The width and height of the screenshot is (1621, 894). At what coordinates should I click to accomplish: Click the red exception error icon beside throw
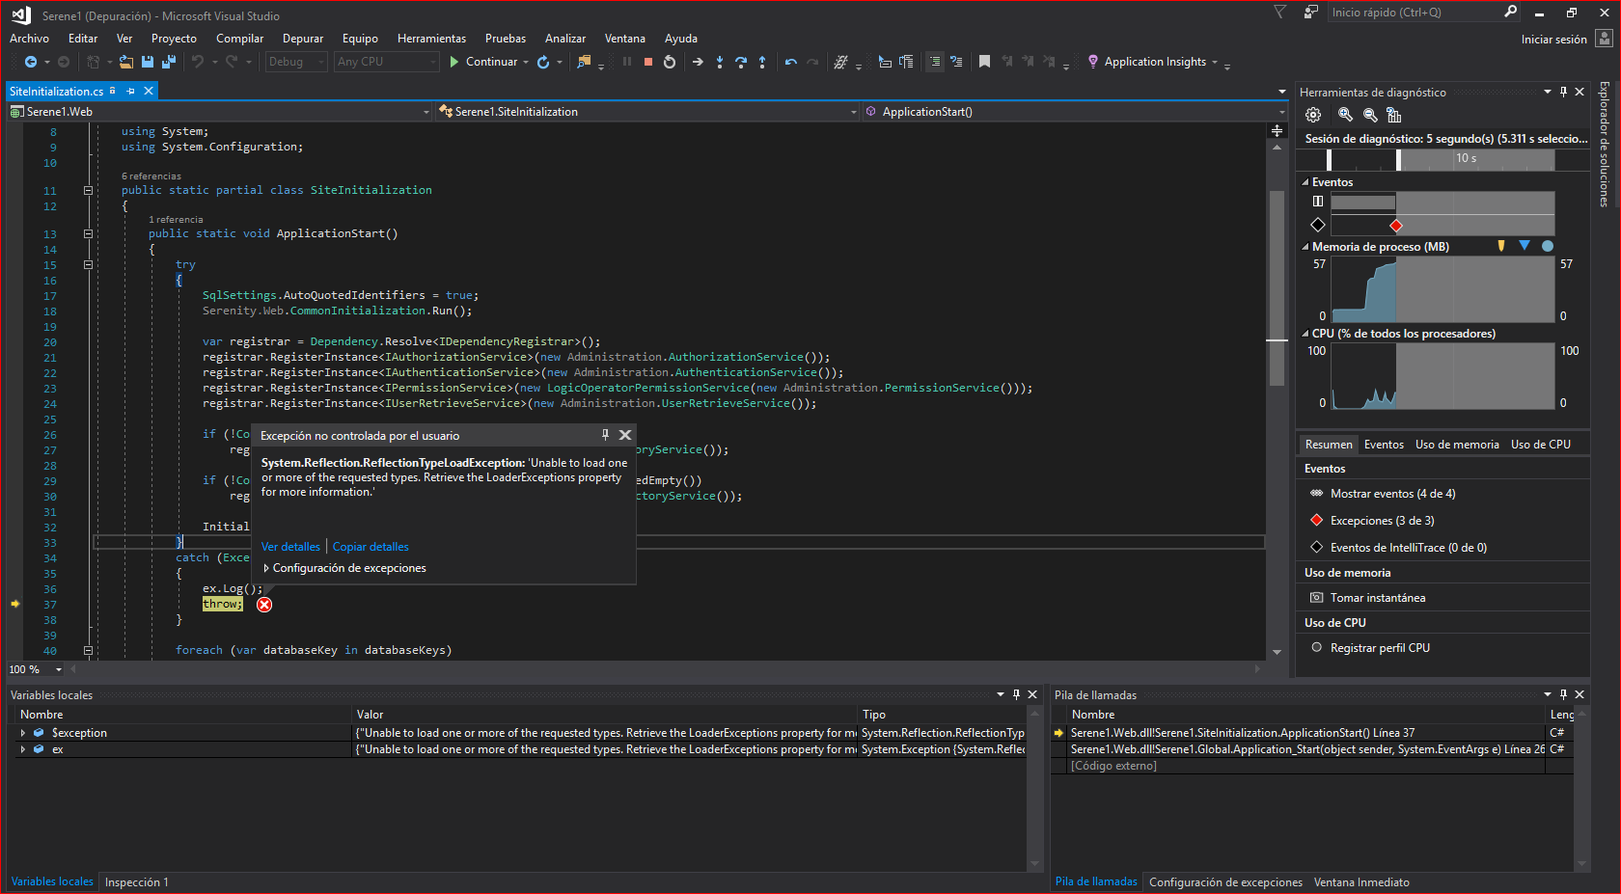264,605
